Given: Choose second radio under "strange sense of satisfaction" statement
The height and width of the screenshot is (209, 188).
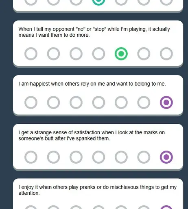Looking at the screenshot, I should coord(53,157).
